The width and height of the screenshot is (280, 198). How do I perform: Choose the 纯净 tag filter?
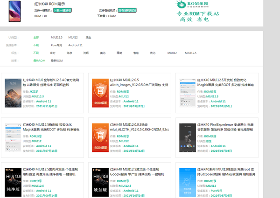69,53
